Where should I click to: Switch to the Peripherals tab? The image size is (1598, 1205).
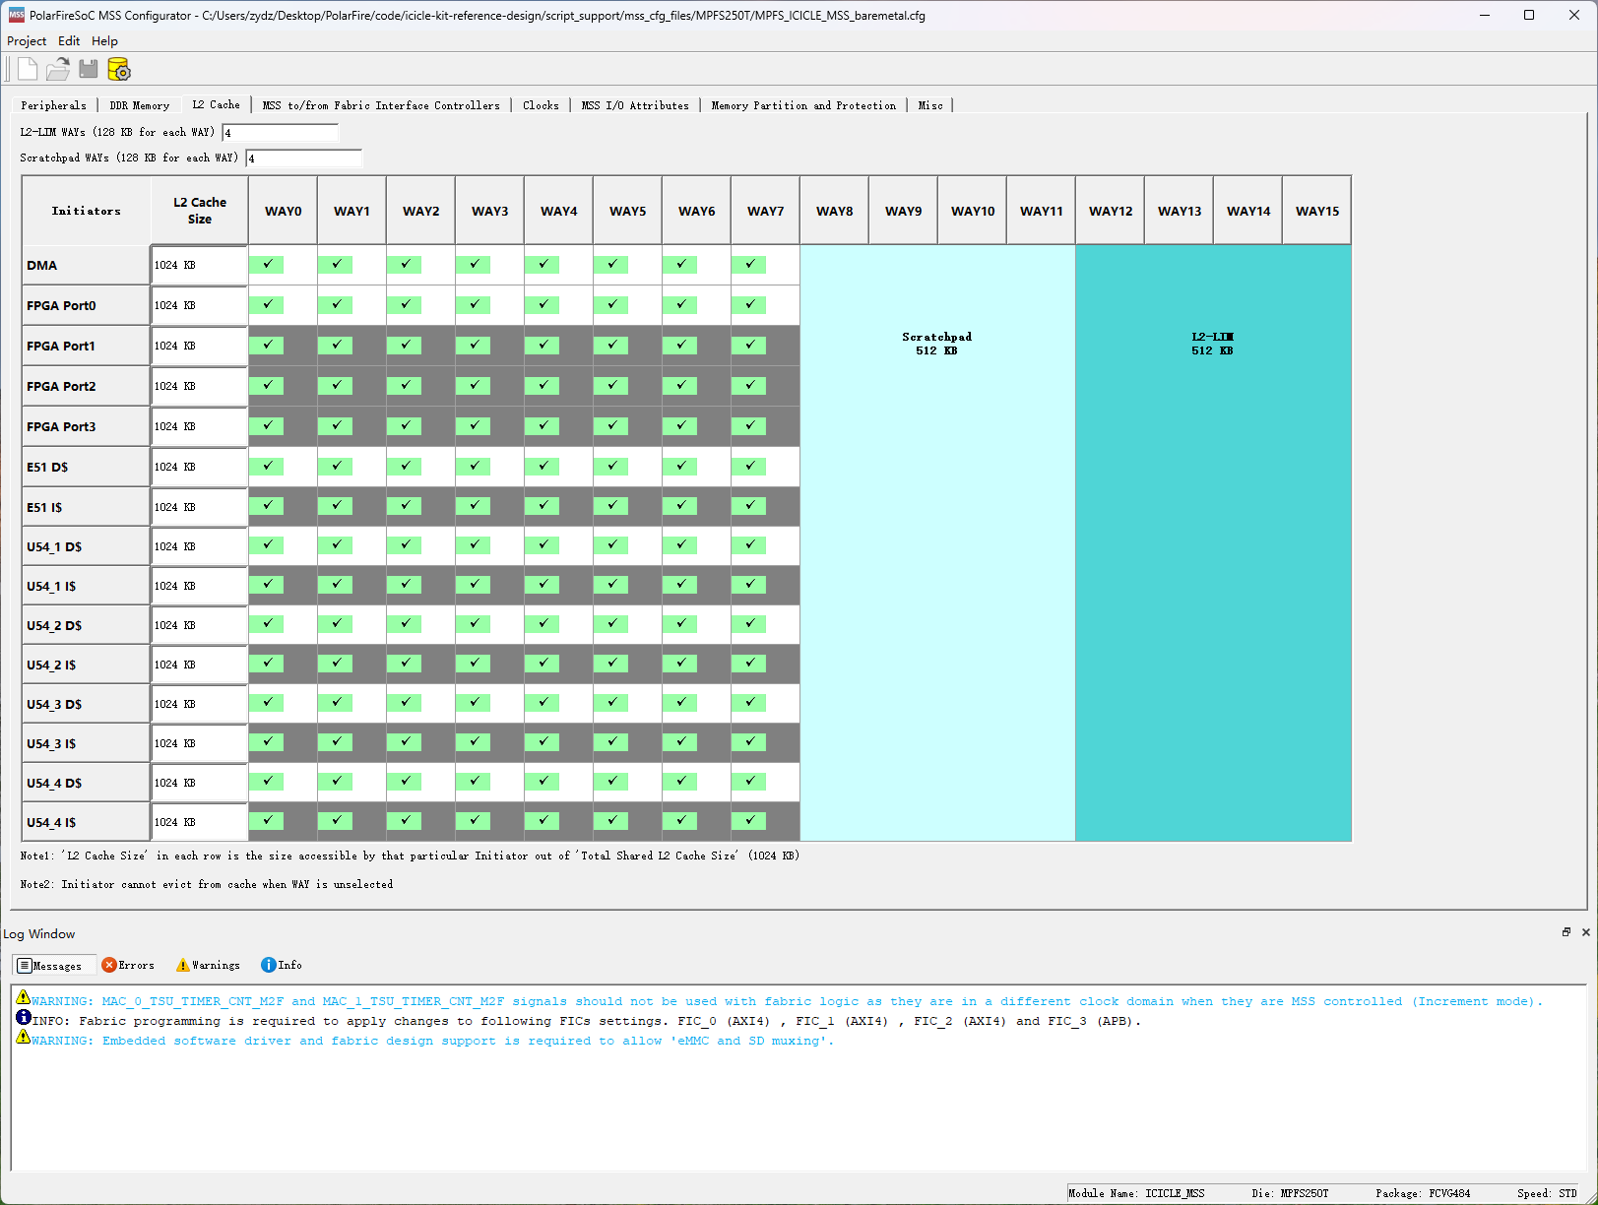coord(54,105)
